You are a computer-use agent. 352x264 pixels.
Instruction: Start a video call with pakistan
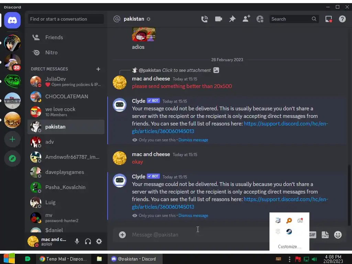click(218, 19)
